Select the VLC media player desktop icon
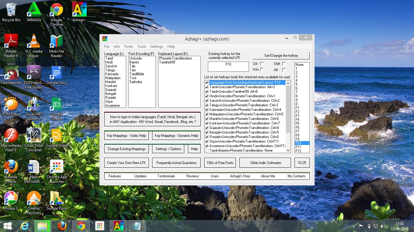 click(x=34, y=46)
